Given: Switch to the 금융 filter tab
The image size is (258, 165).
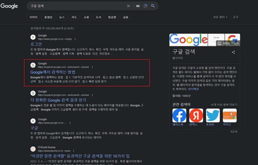Looking at the screenshot, I should click(125, 17).
